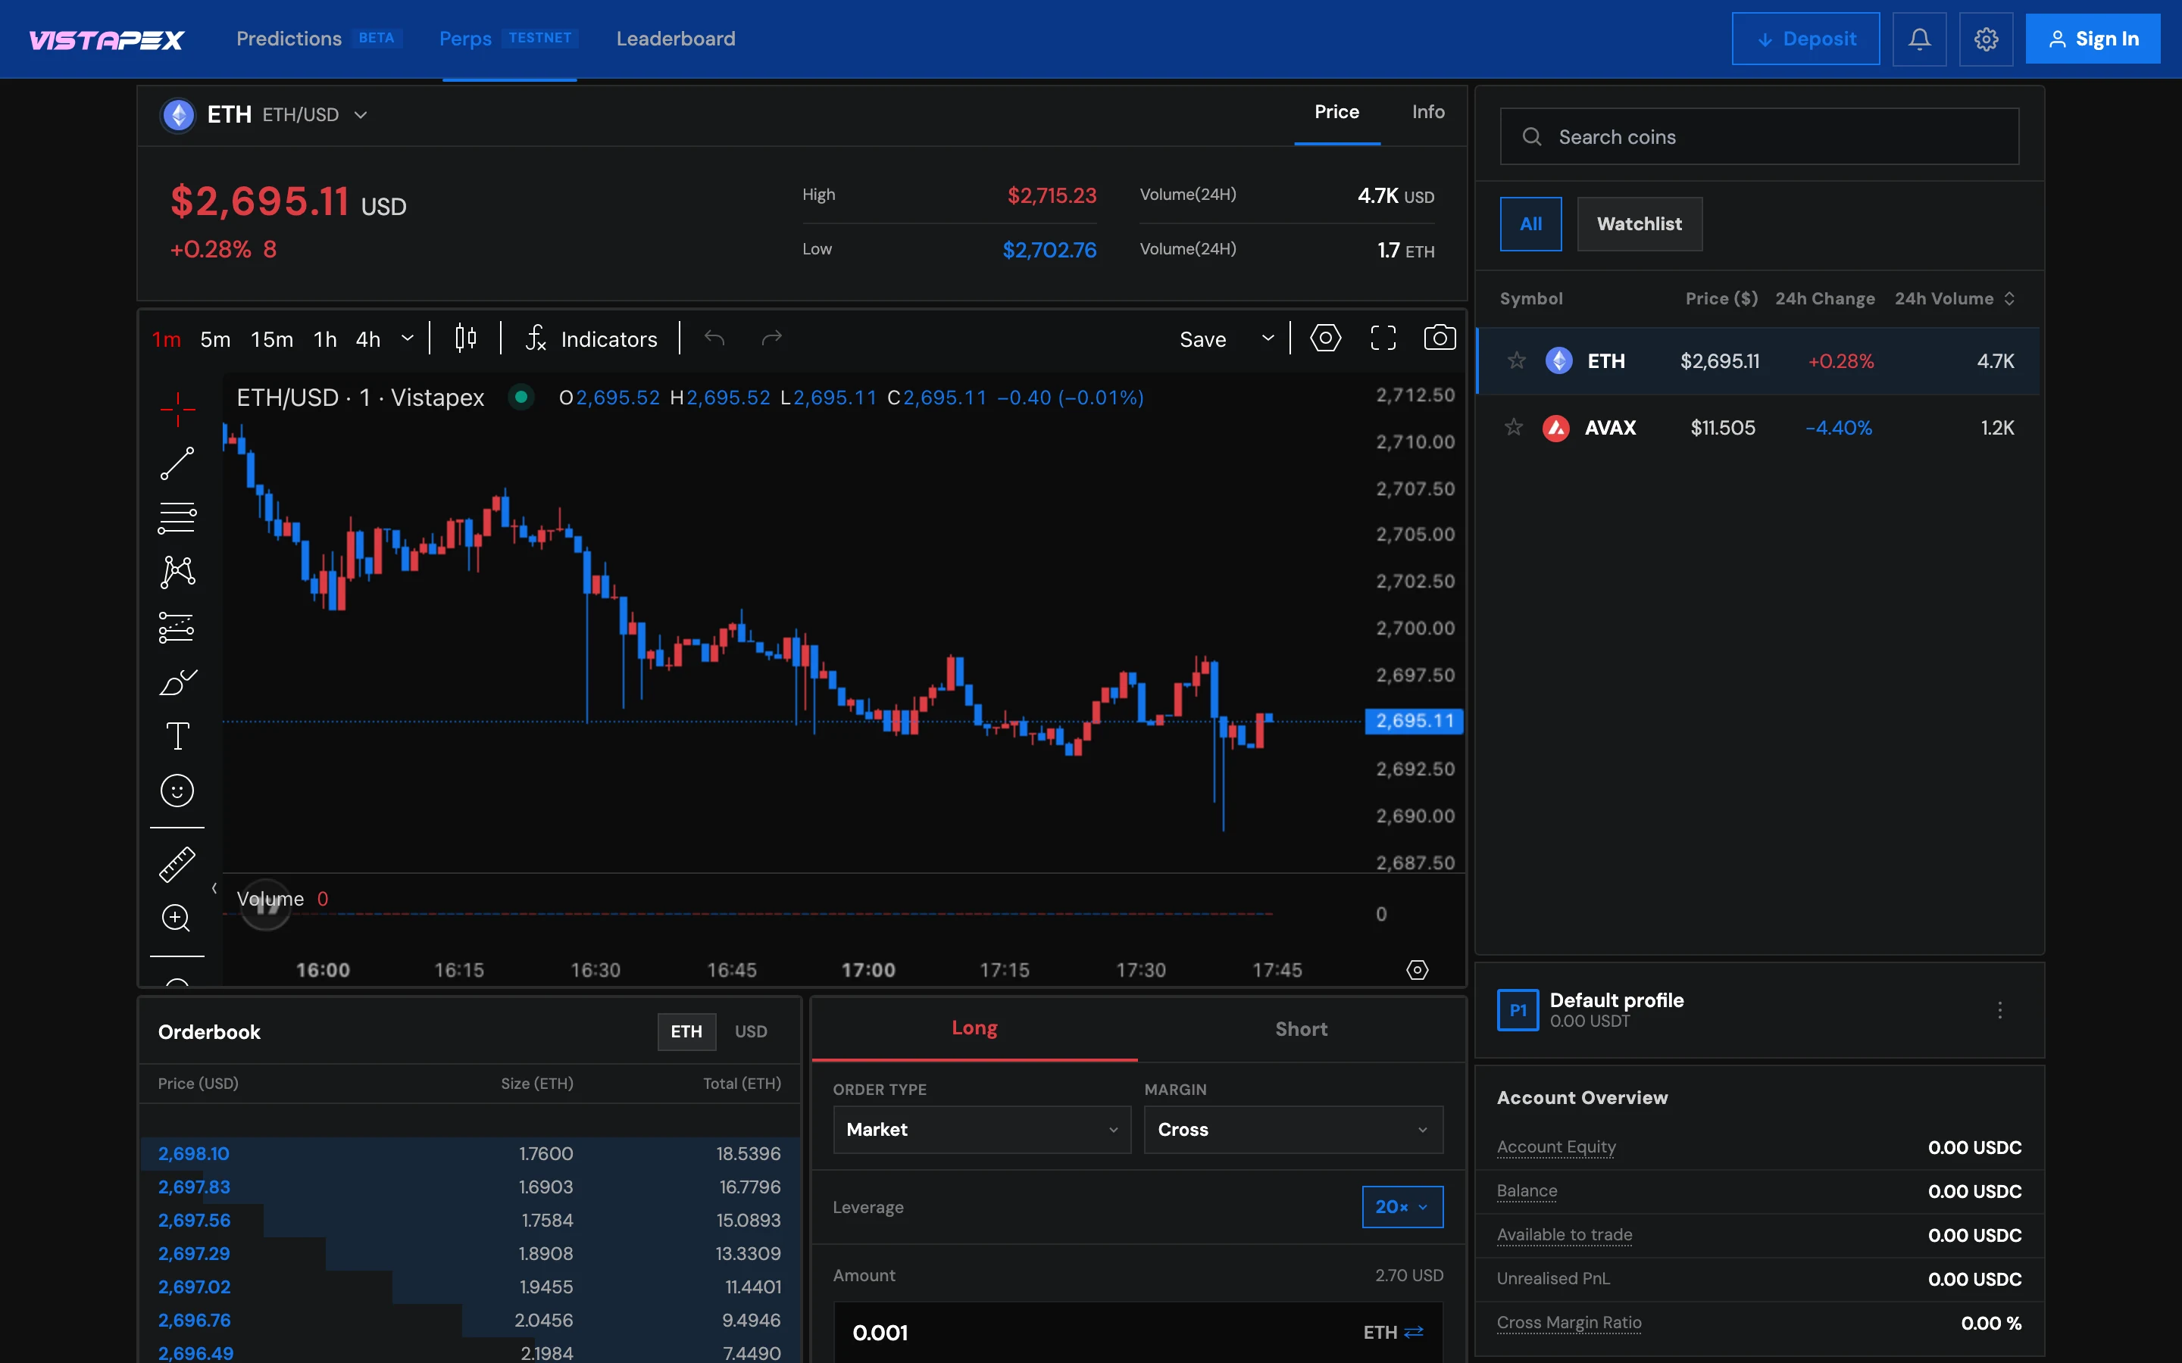Activate the chart zoom-in tool
The image size is (2182, 1363).
[176, 919]
